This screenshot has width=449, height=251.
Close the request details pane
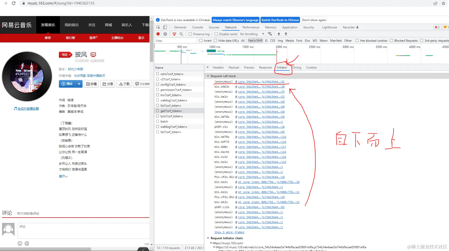pos(208,67)
